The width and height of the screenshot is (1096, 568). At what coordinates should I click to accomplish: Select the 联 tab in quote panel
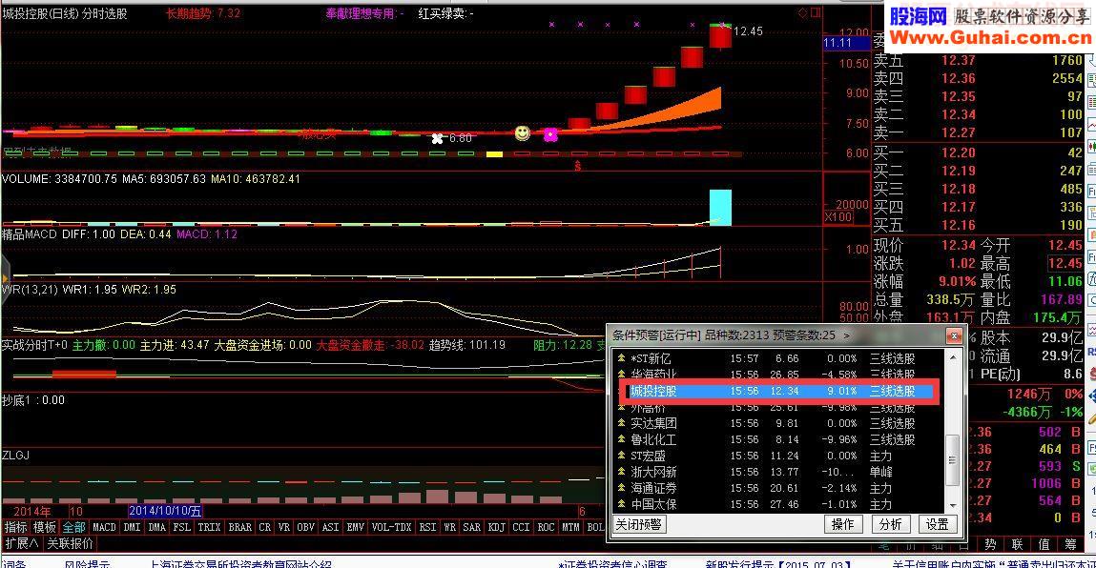(x=1017, y=544)
